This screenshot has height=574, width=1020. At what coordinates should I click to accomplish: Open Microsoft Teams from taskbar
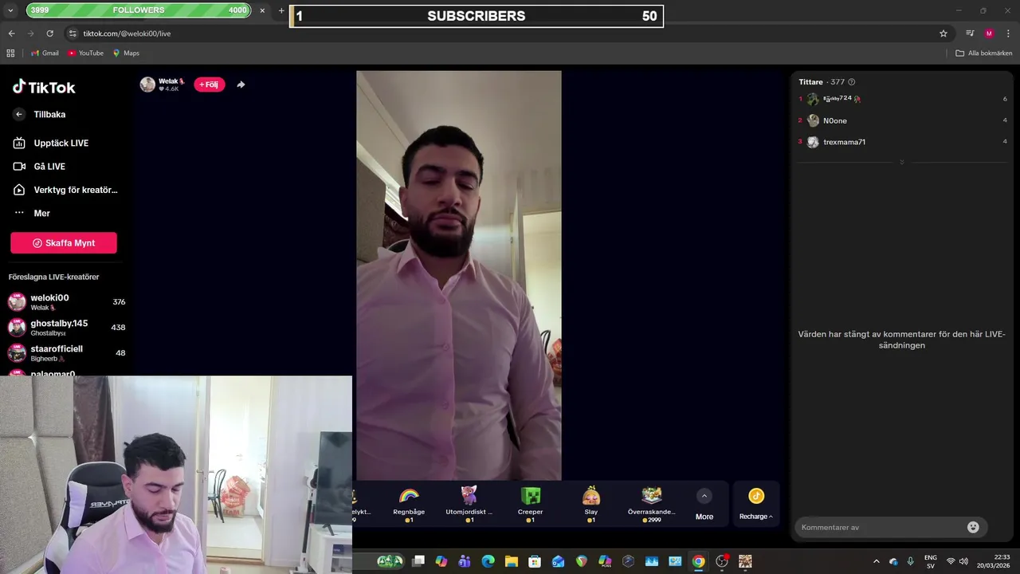tap(465, 561)
